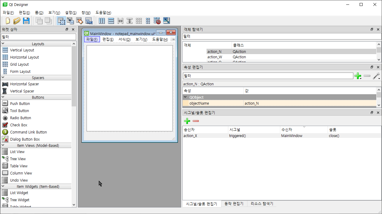Click the 클래스 column header in object inspector
Viewport: 382px width, 214px height.
tap(304, 45)
